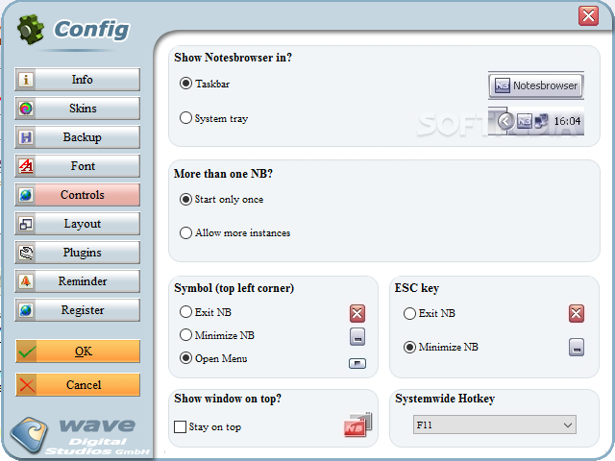Click the Config gear icon
The image size is (615, 461).
[31, 29]
